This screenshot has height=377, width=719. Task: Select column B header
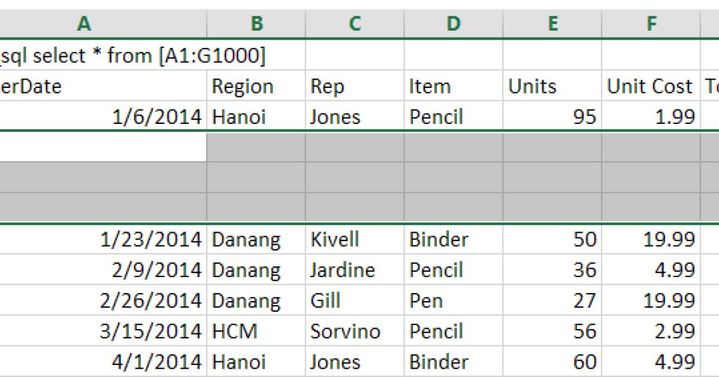point(256,24)
